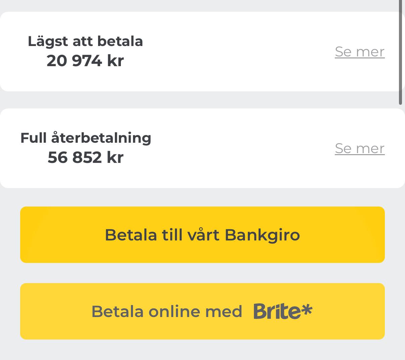Select the Lägst att betala heading

(x=85, y=41)
